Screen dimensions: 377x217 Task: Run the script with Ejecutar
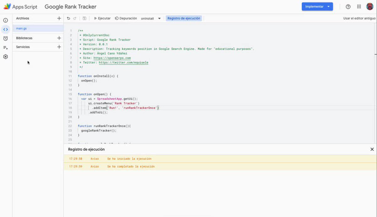pyautogui.click(x=102, y=18)
